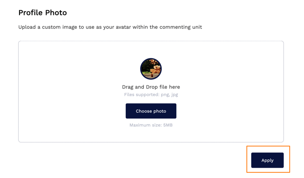This screenshot has height=178, width=304.
Task: Click the "png, jpg" supported formats text
Action: (x=169, y=95)
